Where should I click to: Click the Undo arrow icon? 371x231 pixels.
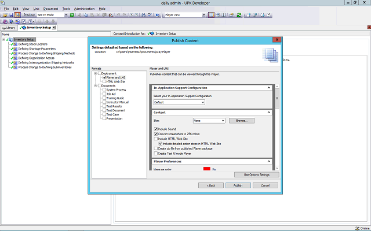tap(118, 15)
